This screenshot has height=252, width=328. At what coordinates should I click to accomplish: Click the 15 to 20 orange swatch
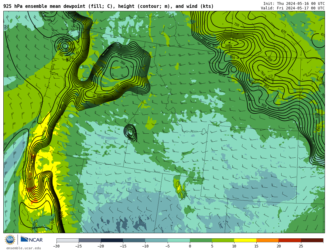coord(268,240)
